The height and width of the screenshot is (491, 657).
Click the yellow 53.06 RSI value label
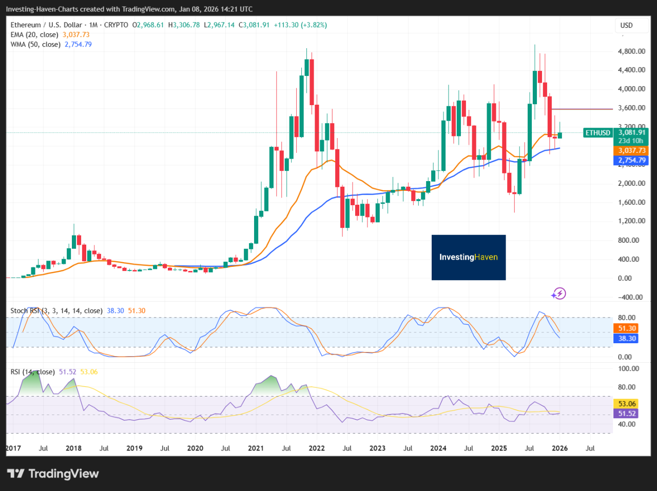click(x=627, y=404)
